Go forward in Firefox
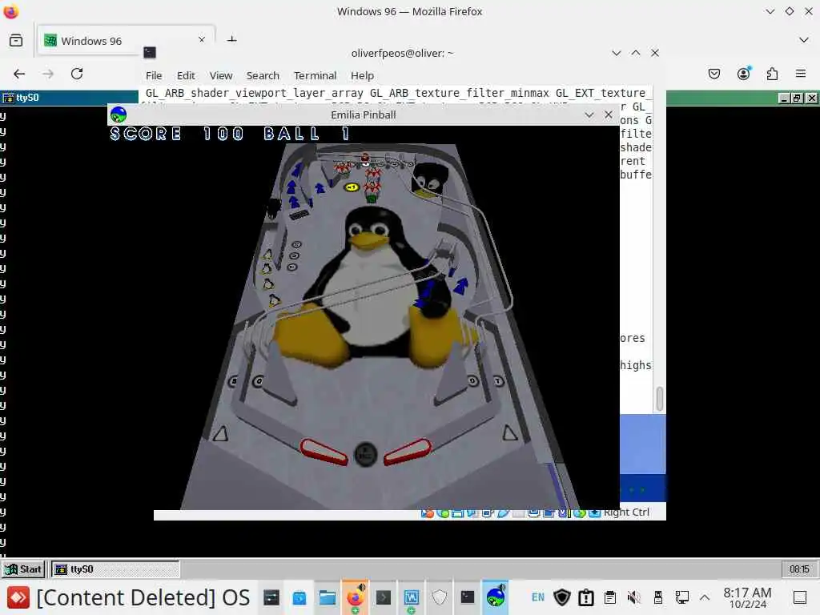The width and height of the screenshot is (820, 615). [48, 74]
